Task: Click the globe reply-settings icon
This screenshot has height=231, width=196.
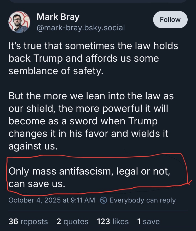Action: click(104, 200)
